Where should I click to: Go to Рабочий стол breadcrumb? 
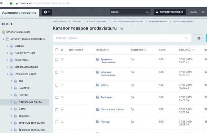(60, 22)
